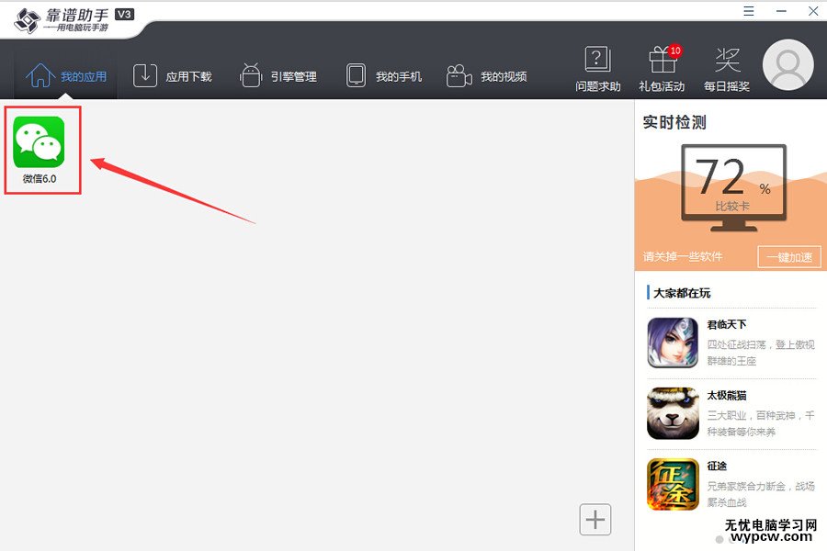This screenshot has width=827, height=551.
Task: Minimize the 靠谱助手 window
Action: (781, 11)
